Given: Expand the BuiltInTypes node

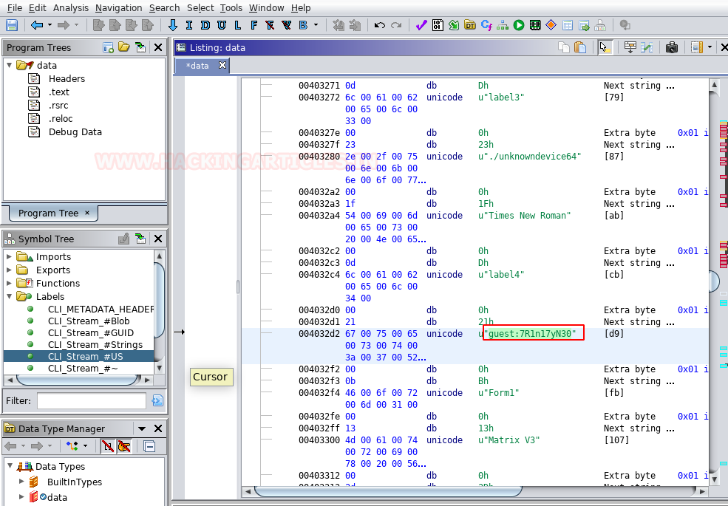Looking at the screenshot, I should pos(21,482).
